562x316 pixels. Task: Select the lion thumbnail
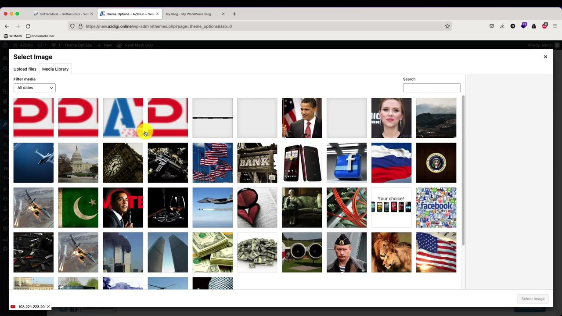[391, 252]
